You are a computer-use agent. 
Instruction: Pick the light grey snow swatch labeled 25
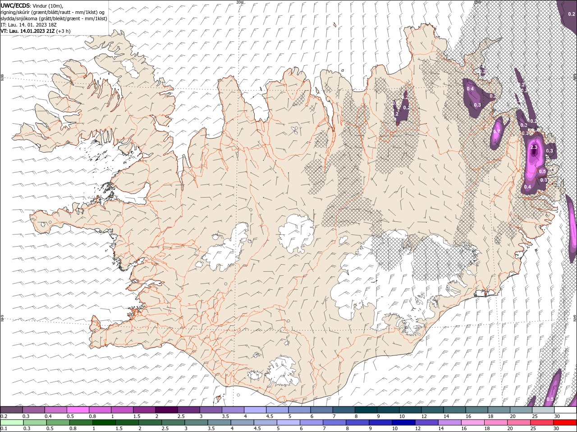[543, 410]
